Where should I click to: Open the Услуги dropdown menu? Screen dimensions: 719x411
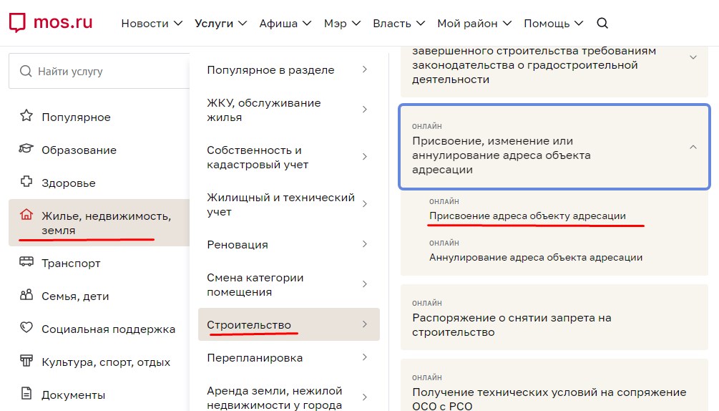click(x=220, y=24)
